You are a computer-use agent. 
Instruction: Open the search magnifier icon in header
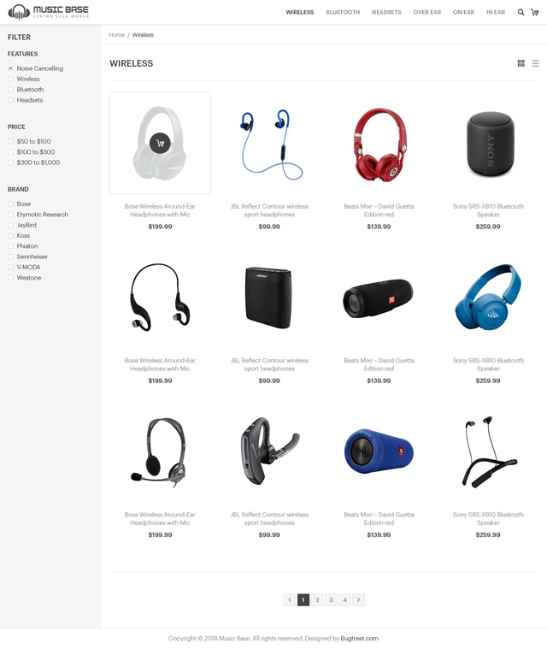point(521,13)
